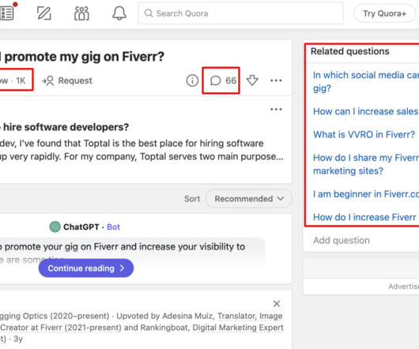This screenshot has width=419, height=349.
Task: Open the Rankingboat upvoter profile link
Action: 164,328
